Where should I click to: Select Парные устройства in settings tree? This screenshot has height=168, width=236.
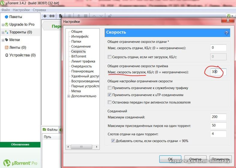[x=85, y=86]
